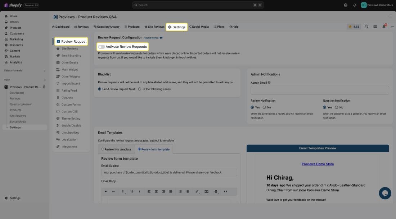396x219 pixels.
Task: Open the emoji dropdown in editor toolbar
Action: [216, 192]
